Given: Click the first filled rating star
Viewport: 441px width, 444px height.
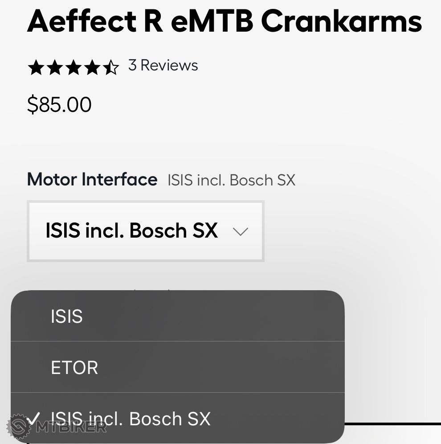Looking at the screenshot, I should point(36,68).
